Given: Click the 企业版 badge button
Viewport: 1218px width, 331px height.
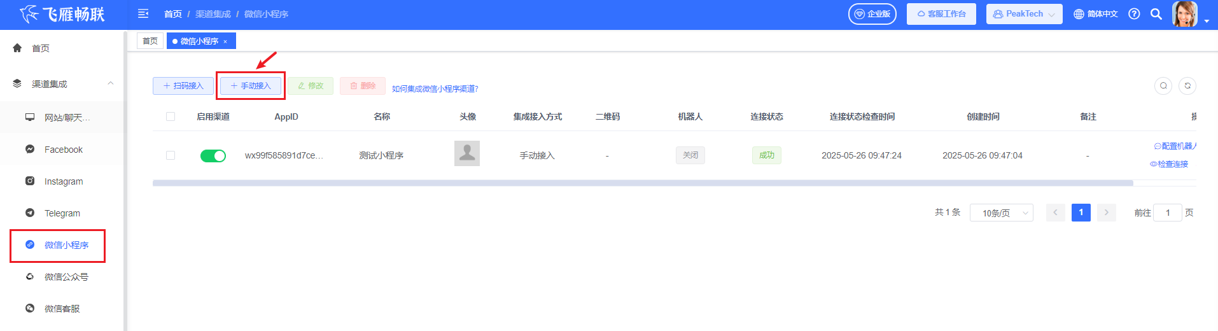Looking at the screenshot, I should tap(872, 14).
